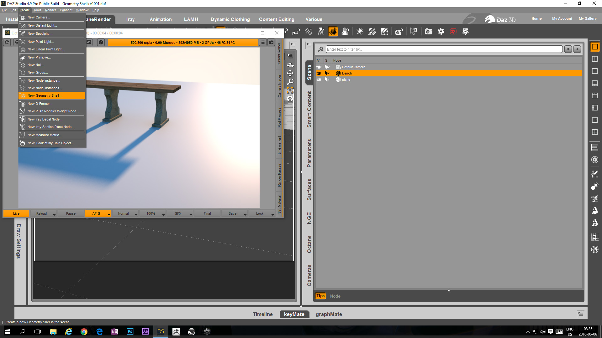Expand the 100% zoom dropdown

(163, 214)
